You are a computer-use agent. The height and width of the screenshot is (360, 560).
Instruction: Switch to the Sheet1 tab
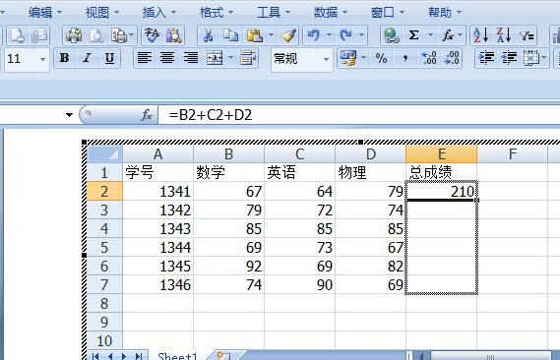click(x=177, y=356)
